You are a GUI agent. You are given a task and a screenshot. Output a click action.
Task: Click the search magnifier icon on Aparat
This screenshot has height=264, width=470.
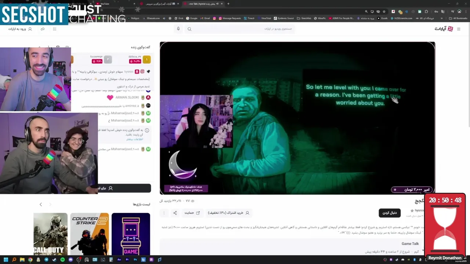coord(189,29)
